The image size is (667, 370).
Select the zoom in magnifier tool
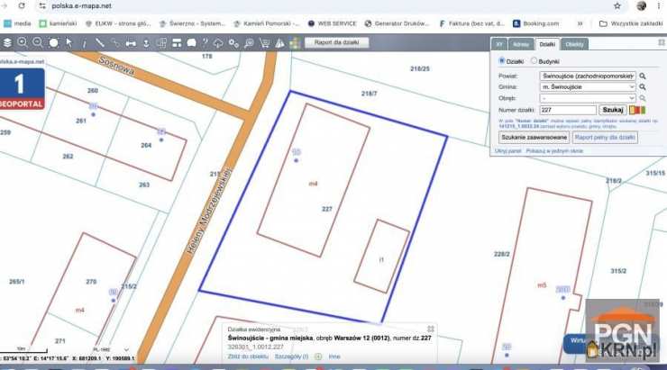pos(23,42)
